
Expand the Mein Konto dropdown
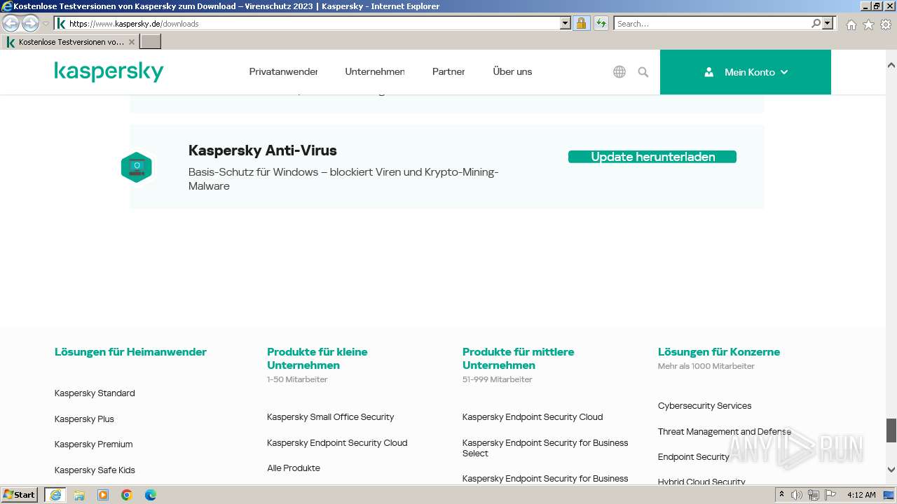(746, 72)
